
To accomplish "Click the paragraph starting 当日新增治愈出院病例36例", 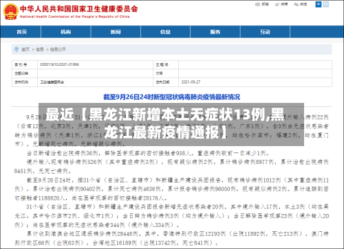I will (148, 153).
